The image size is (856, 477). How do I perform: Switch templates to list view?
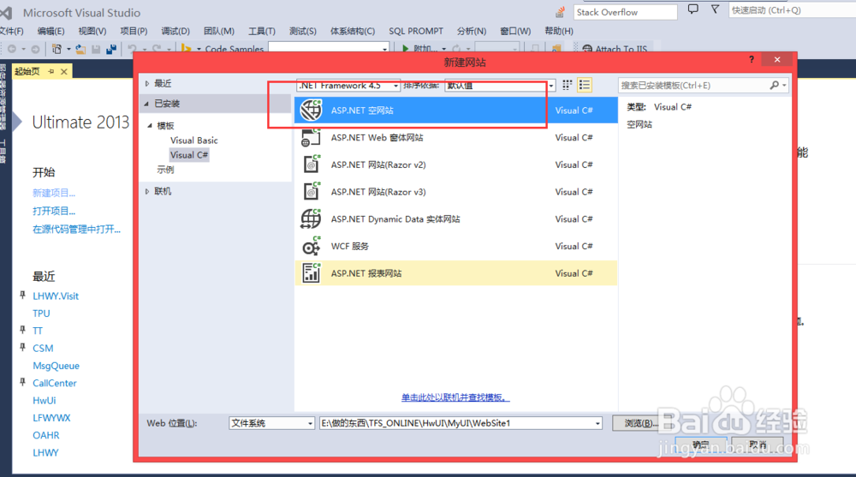pos(585,85)
